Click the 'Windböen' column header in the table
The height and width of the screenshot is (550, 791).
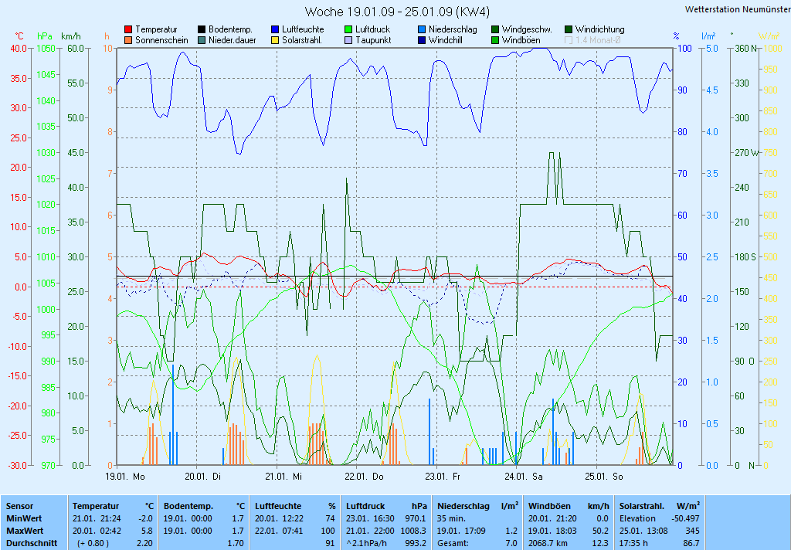pos(549,506)
